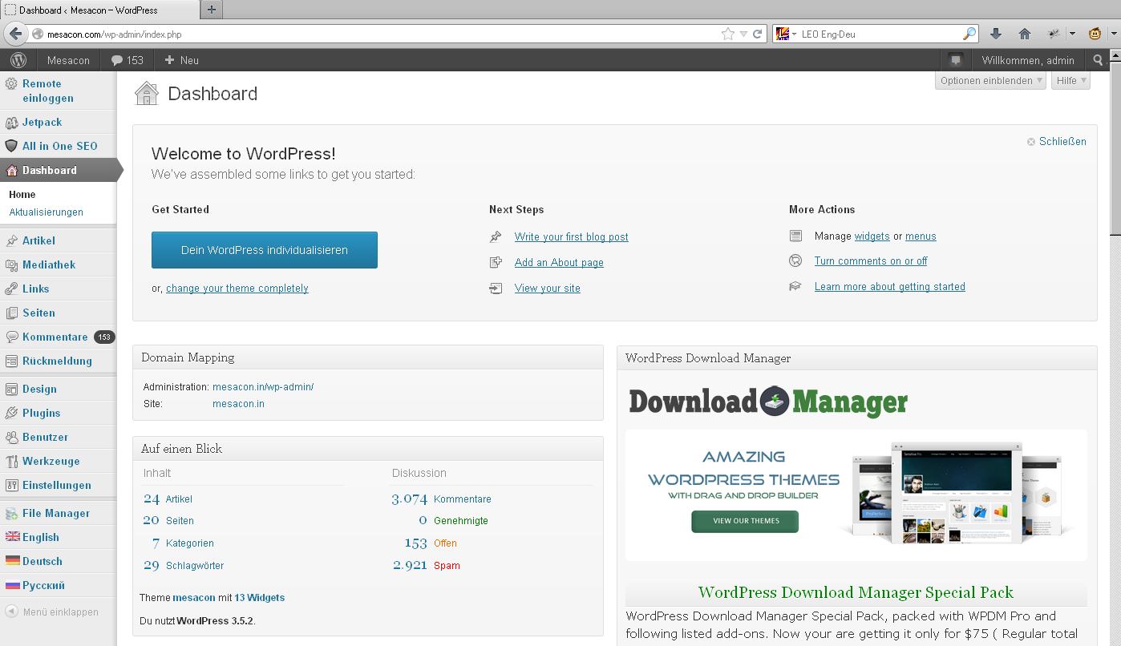This screenshot has width=1121, height=646.
Task: Click the comments bubble showing 153
Action: coord(127,60)
